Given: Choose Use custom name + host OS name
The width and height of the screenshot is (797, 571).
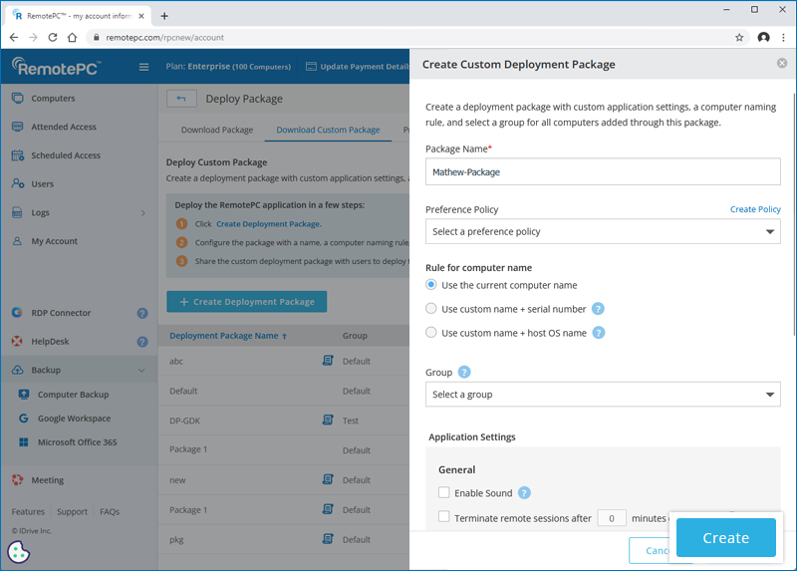Looking at the screenshot, I should click(431, 333).
